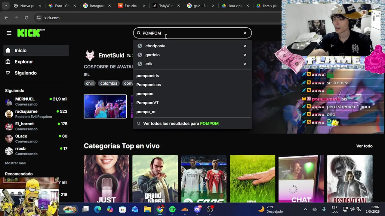The image size is (385, 216).
Task: Select the chill tag
Action: pyautogui.click(x=90, y=83)
